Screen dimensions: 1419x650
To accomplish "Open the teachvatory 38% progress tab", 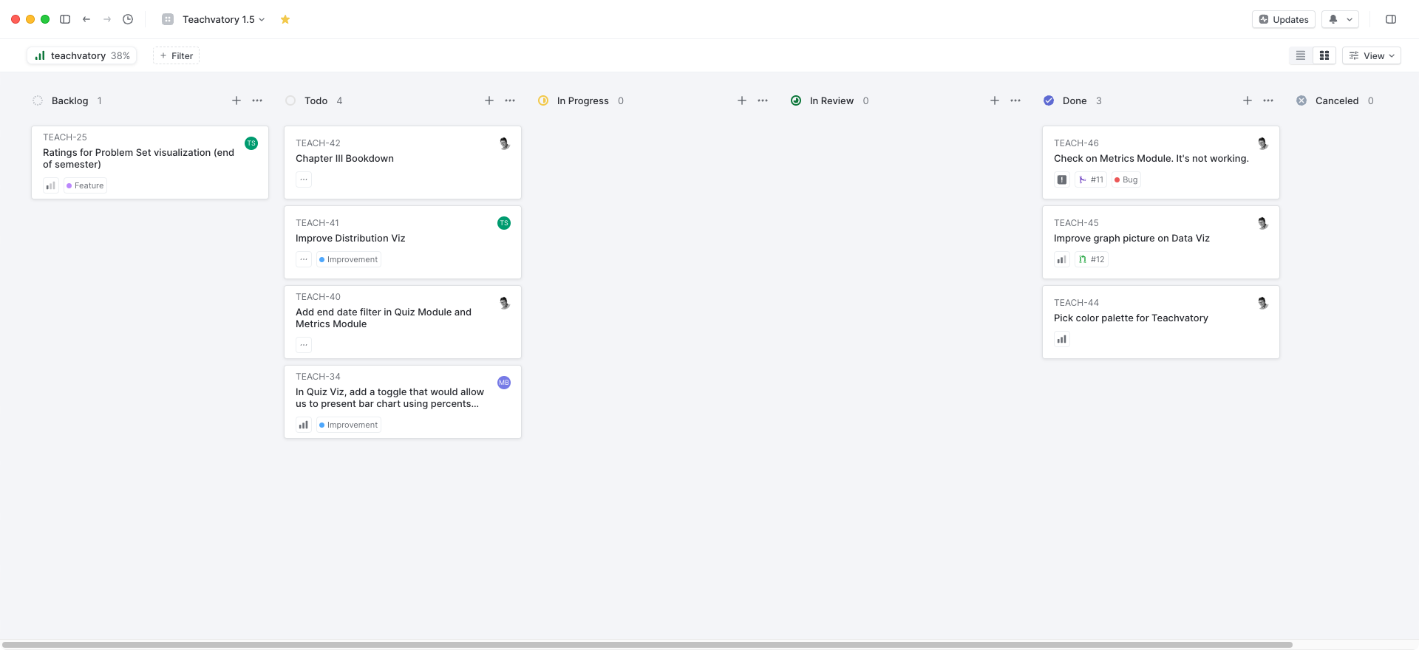I will tap(82, 55).
